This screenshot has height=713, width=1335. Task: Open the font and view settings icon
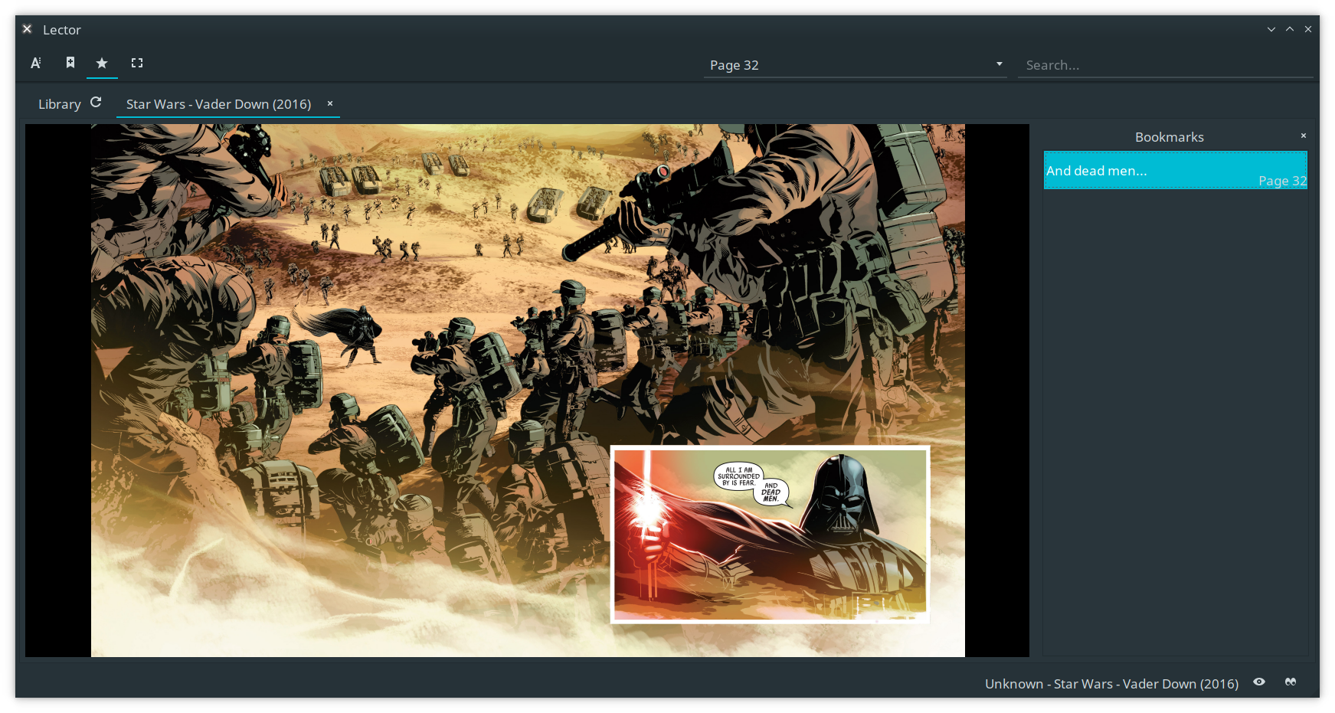coord(36,64)
